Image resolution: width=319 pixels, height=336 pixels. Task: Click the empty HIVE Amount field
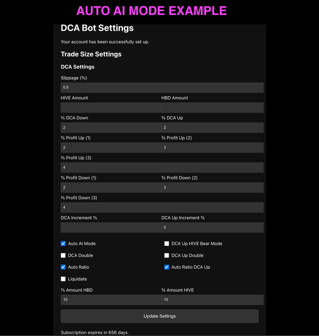pyautogui.click(x=111, y=108)
